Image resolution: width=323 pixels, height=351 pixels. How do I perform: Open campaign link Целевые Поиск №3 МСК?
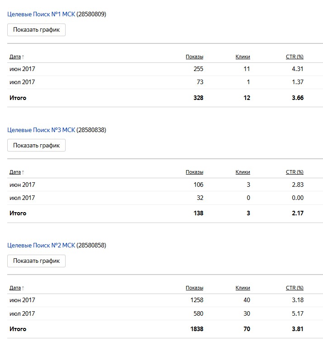point(41,130)
